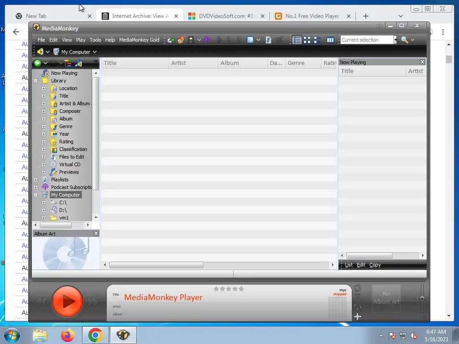Click the List button in Now Playing panel
This screenshot has width=459, height=344.
(349, 265)
